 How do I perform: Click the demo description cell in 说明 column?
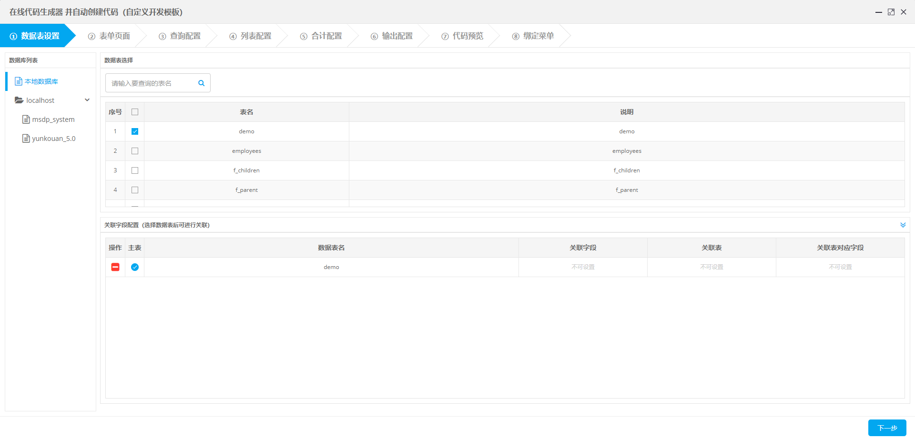point(627,131)
